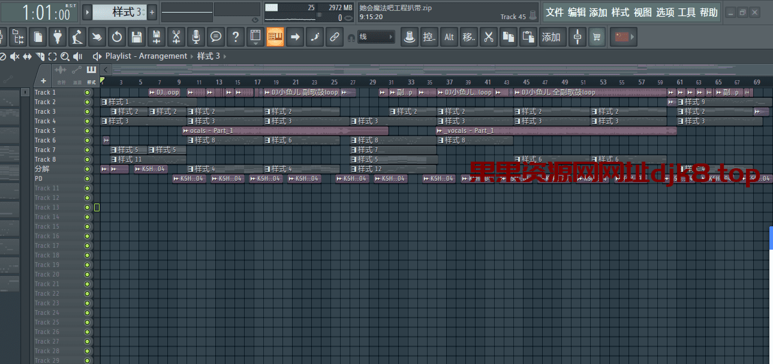Click the chain link icon in toolbar

(334, 37)
